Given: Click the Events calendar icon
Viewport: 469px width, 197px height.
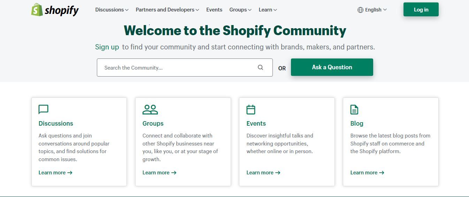Looking at the screenshot, I should coord(251,110).
